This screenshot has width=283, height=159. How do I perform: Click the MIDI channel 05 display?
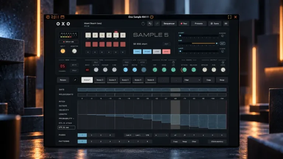(62, 66)
